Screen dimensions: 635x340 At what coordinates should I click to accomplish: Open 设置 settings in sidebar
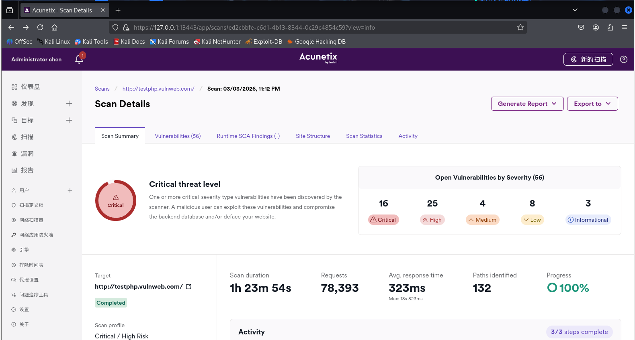20,310
